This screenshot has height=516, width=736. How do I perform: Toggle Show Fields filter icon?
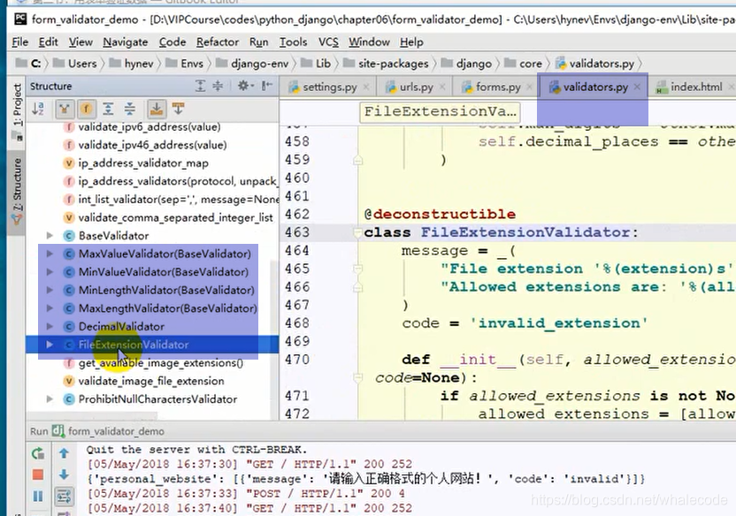point(86,109)
